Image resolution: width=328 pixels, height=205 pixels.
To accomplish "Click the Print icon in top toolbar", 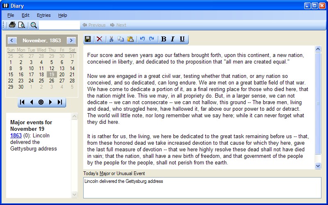I will point(12,25).
